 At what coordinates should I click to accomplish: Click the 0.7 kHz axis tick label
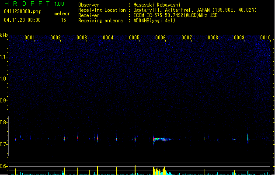(4, 144)
